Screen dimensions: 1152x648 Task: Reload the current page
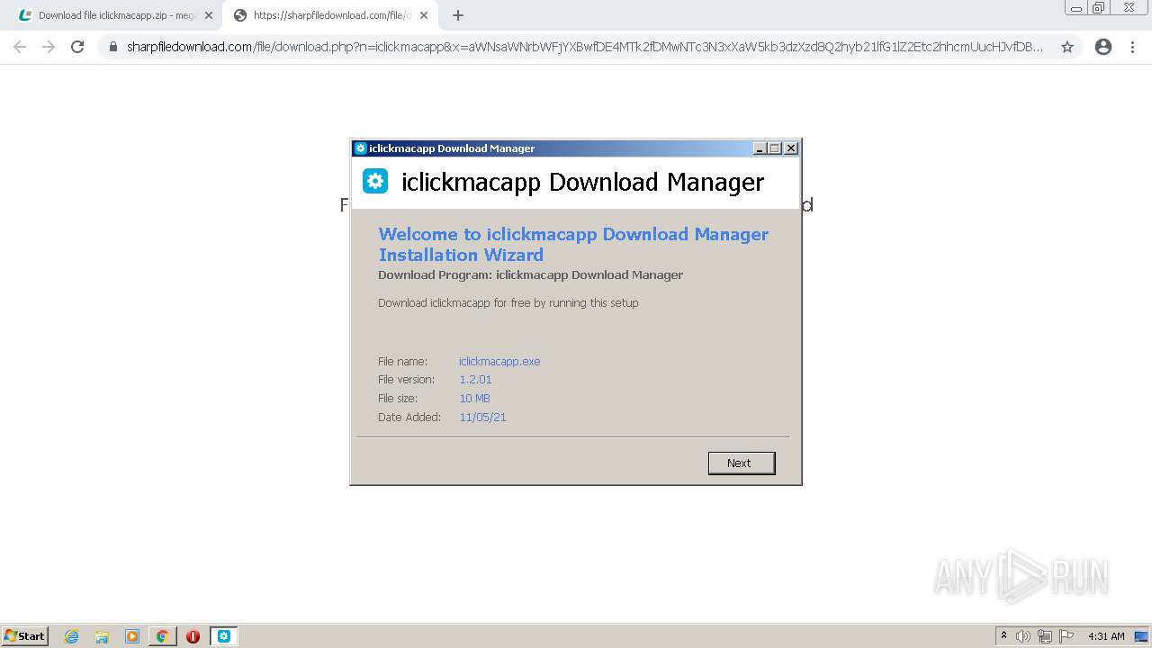pyautogui.click(x=77, y=47)
